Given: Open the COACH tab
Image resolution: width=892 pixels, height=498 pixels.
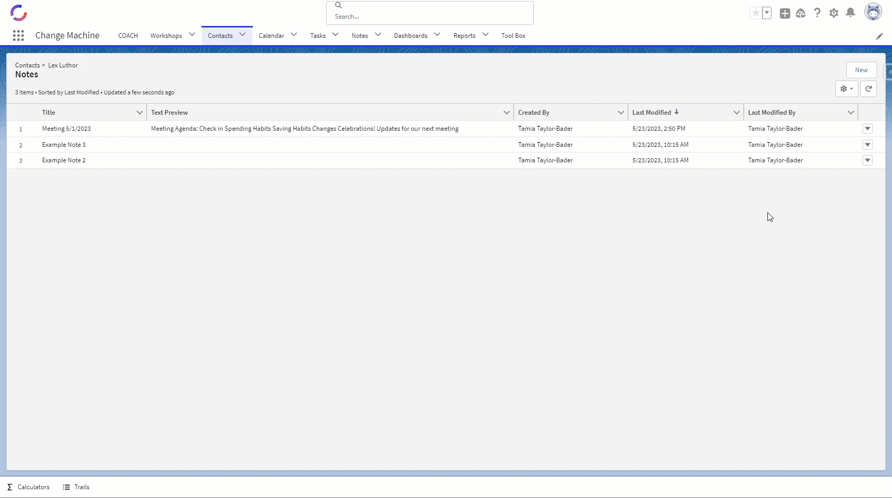Looking at the screenshot, I should click(128, 36).
